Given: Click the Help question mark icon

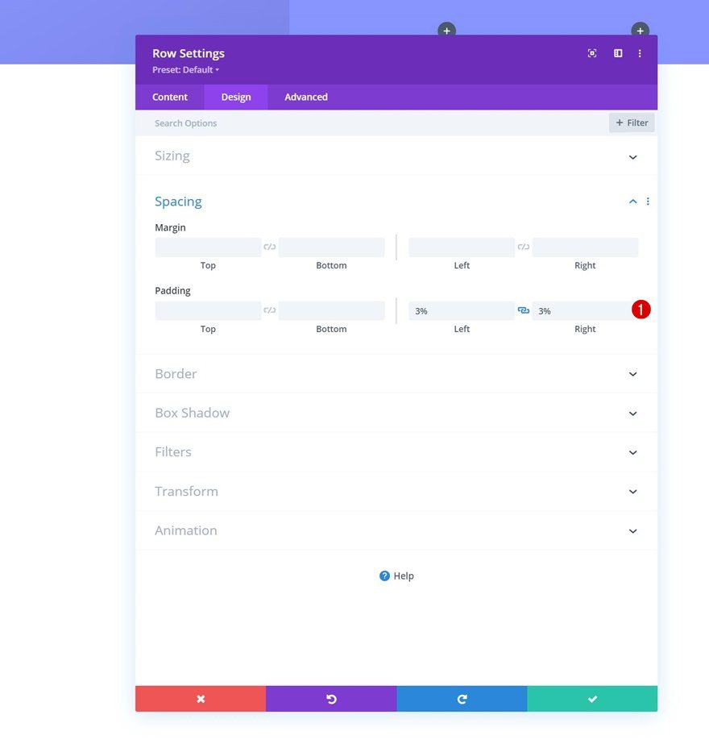Looking at the screenshot, I should pyautogui.click(x=384, y=576).
